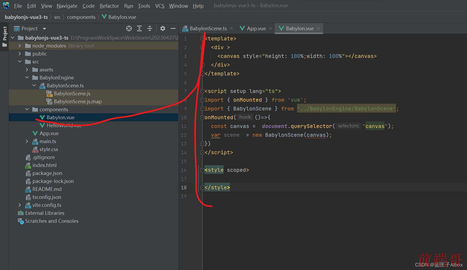Collapse the BabylonEngine folder
The width and height of the screenshot is (467, 270).
pyautogui.click(x=27, y=78)
